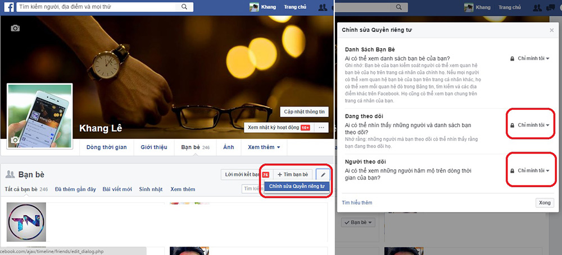
Task: Click the Facebook logo in left window
Action: pyautogui.click(x=8, y=7)
